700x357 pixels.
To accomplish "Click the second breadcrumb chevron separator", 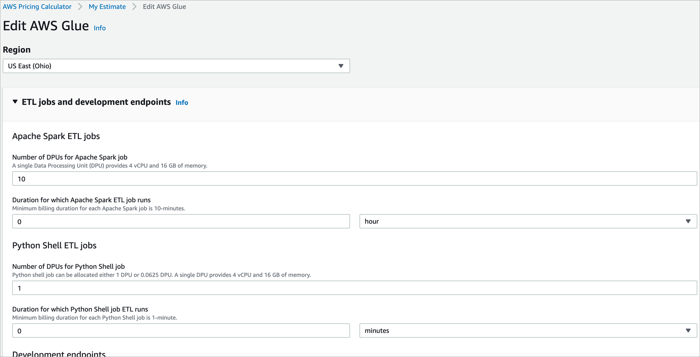I will tap(134, 7).
